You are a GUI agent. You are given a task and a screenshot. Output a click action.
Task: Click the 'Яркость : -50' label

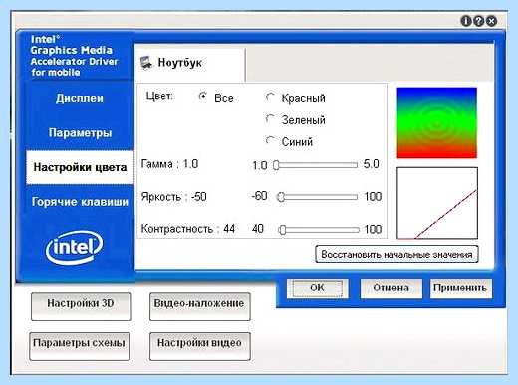(173, 197)
